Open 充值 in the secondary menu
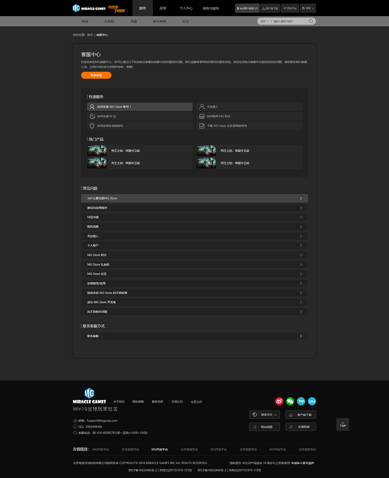This screenshot has height=478, width=389. [x=133, y=21]
